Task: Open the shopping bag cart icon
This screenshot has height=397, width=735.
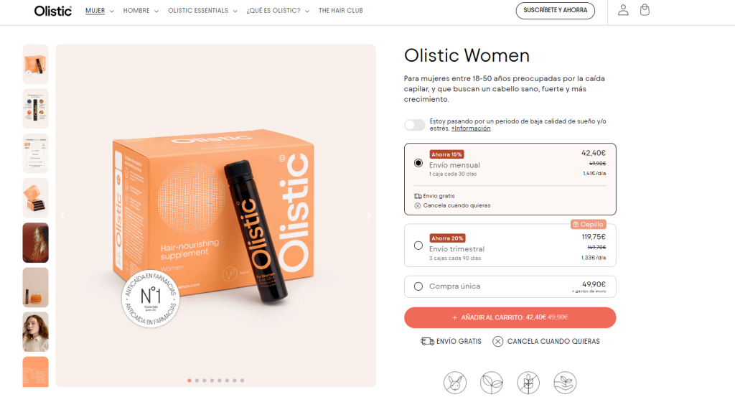Action: (x=645, y=10)
